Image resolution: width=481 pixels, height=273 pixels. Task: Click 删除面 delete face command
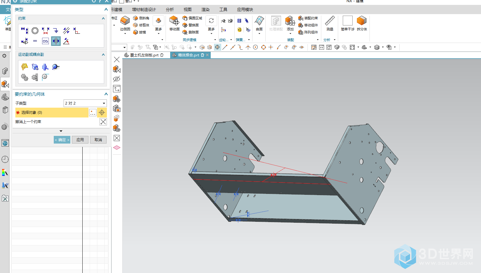(x=191, y=32)
